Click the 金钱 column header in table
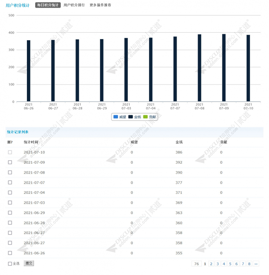 pyautogui.click(x=179, y=142)
